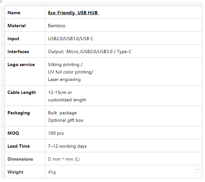Select the Output Micro interfaces value
Viewport: 205px width, 182px height.
(90, 51)
